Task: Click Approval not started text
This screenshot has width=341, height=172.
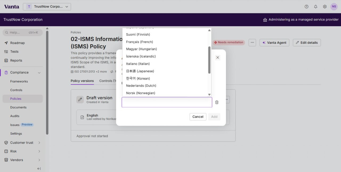Action: (x=92, y=136)
